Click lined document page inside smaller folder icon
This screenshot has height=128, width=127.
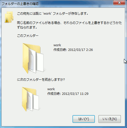click(x=30, y=101)
